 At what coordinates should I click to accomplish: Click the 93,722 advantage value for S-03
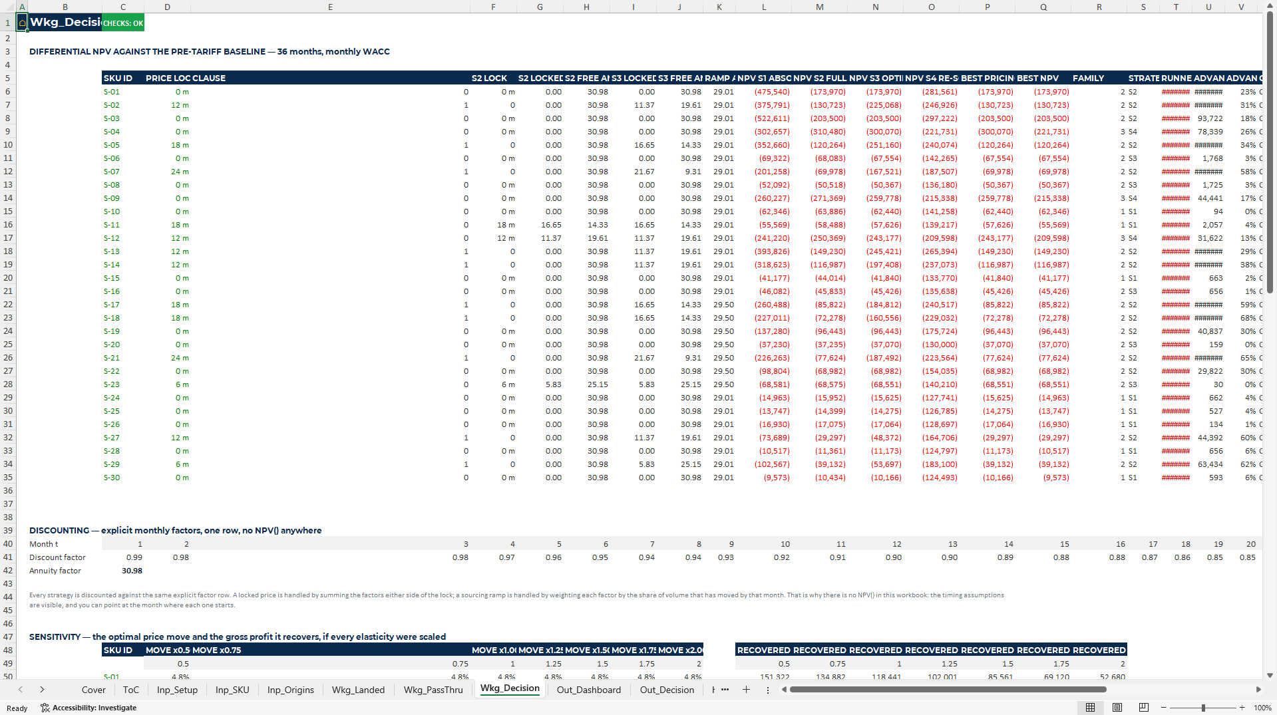tap(1208, 118)
